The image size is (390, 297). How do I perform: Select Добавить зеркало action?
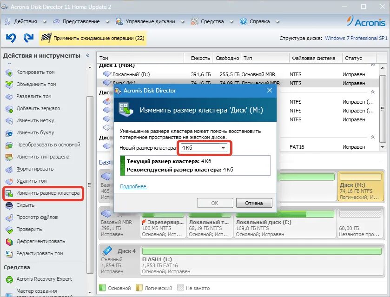point(38,108)
